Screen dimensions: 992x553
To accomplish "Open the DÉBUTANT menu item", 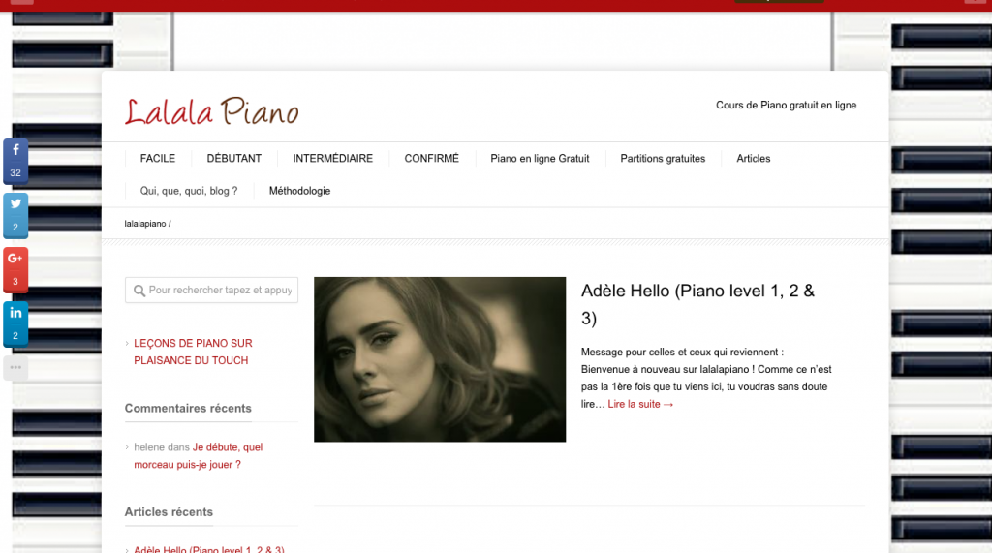I will pos(234,158).
